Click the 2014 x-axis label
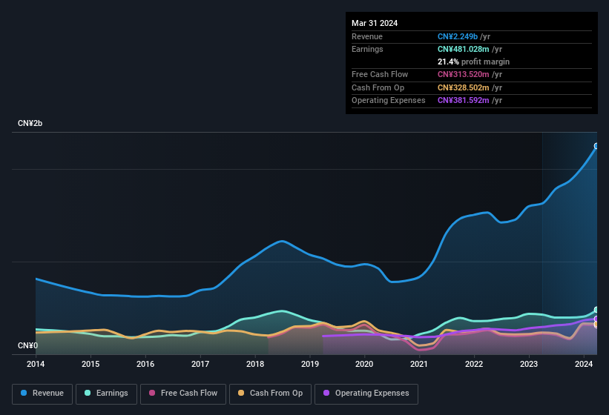 pyautogui.click(x=36, y=364)
